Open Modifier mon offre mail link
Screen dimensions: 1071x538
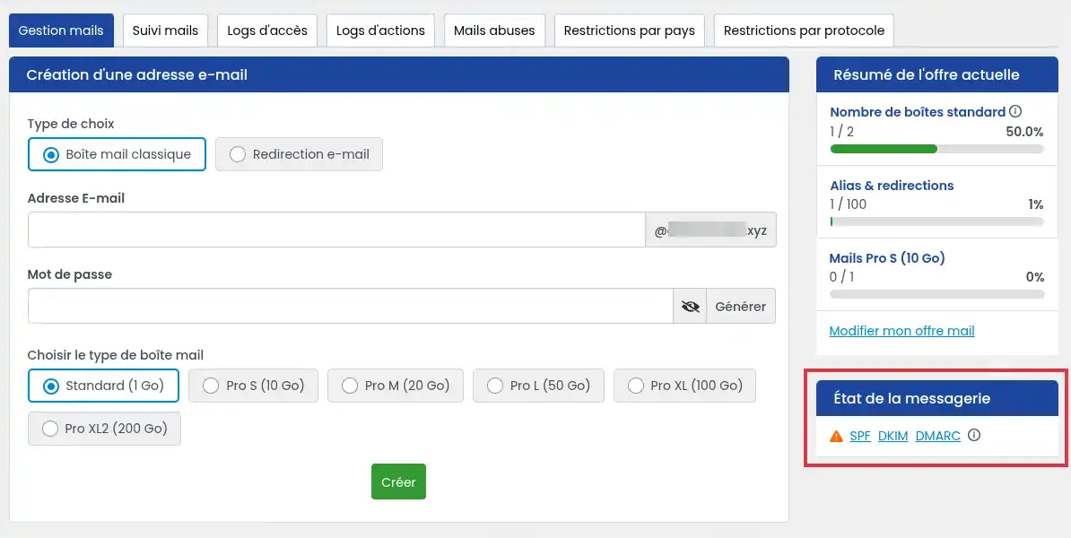901,331
